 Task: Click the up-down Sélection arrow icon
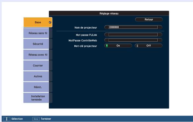point(7,119)
